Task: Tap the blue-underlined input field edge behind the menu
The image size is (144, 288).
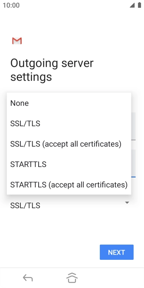Action: (134, 163)
